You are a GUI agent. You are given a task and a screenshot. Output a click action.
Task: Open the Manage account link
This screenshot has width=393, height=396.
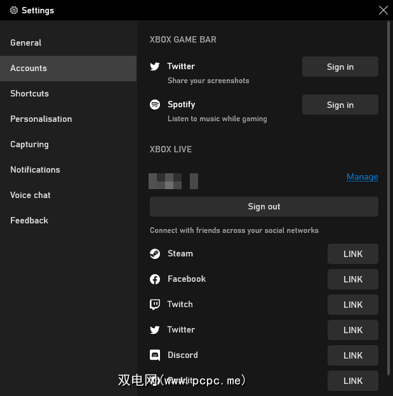[x=363, y=177]
